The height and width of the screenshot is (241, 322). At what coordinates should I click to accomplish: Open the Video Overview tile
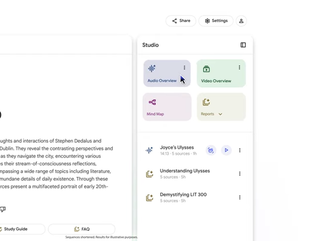221,73
